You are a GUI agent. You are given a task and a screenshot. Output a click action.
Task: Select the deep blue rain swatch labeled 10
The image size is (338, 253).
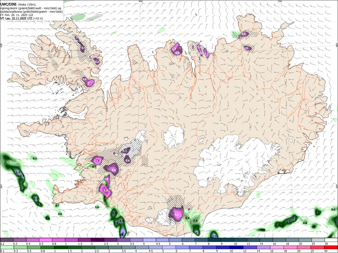(236, 247)
